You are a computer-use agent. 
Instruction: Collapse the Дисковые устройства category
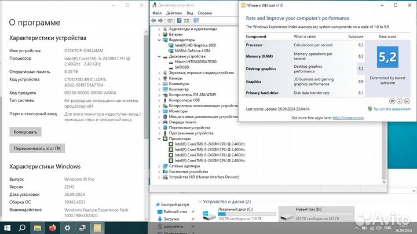point(159,56)
